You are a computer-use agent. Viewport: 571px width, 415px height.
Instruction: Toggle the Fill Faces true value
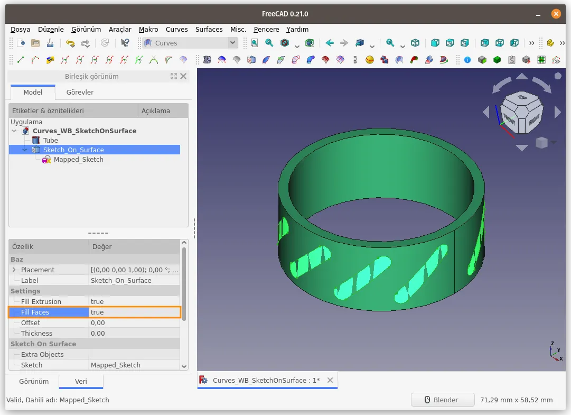[134, 312]
